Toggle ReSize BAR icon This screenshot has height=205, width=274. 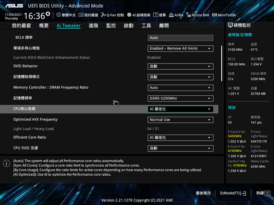(189, 15)
